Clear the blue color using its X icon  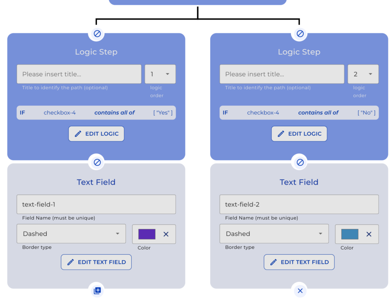pos(369,234)
